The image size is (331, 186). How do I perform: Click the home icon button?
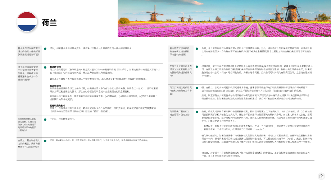click(x=321, y=176)
